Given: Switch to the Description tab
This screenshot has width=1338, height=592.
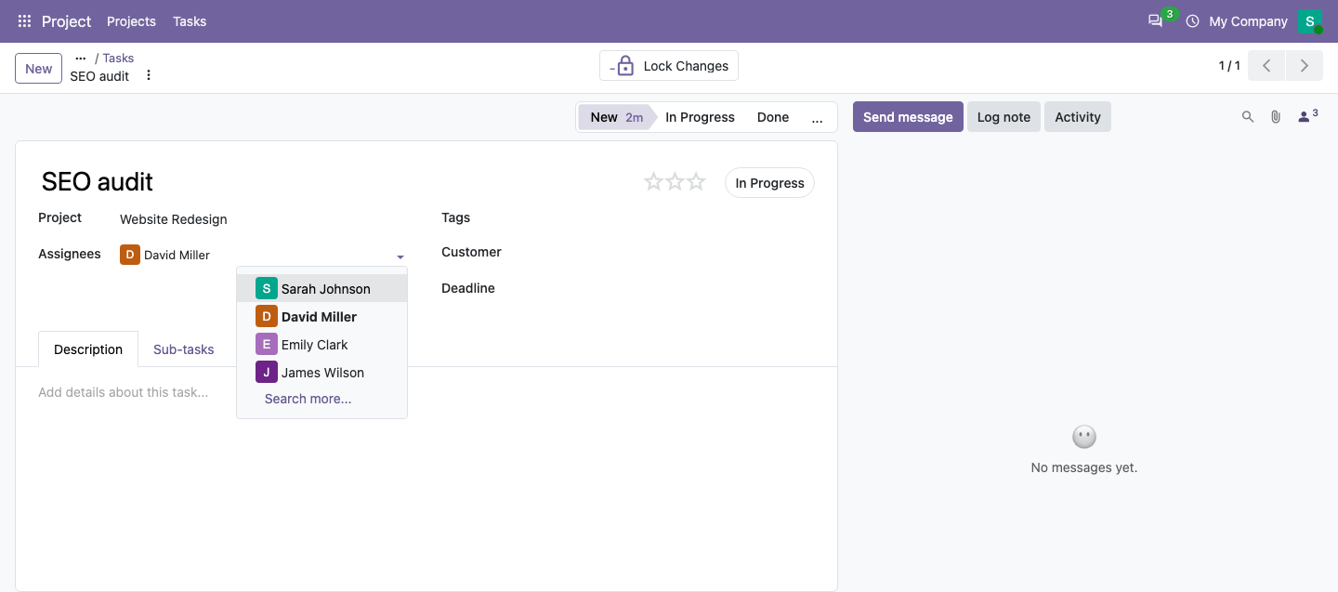Looking at the screenshot, I should 88,349.
